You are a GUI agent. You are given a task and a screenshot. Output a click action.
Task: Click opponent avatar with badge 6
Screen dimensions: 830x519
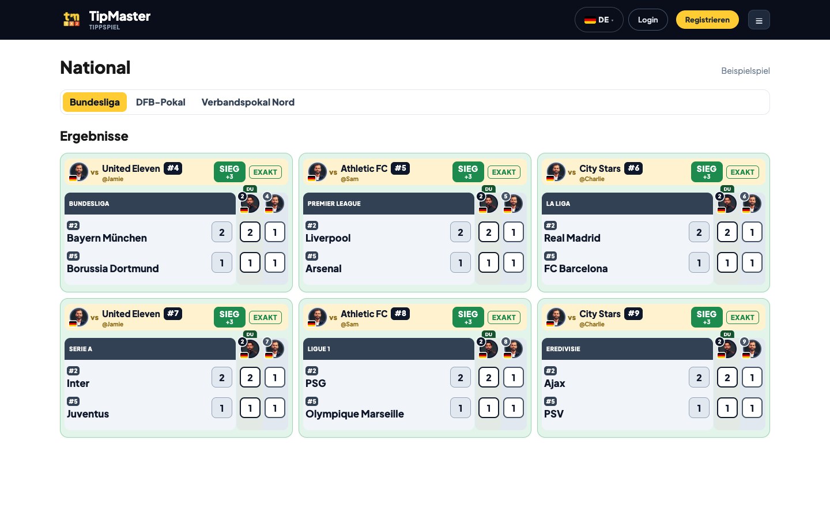[752, 203]
